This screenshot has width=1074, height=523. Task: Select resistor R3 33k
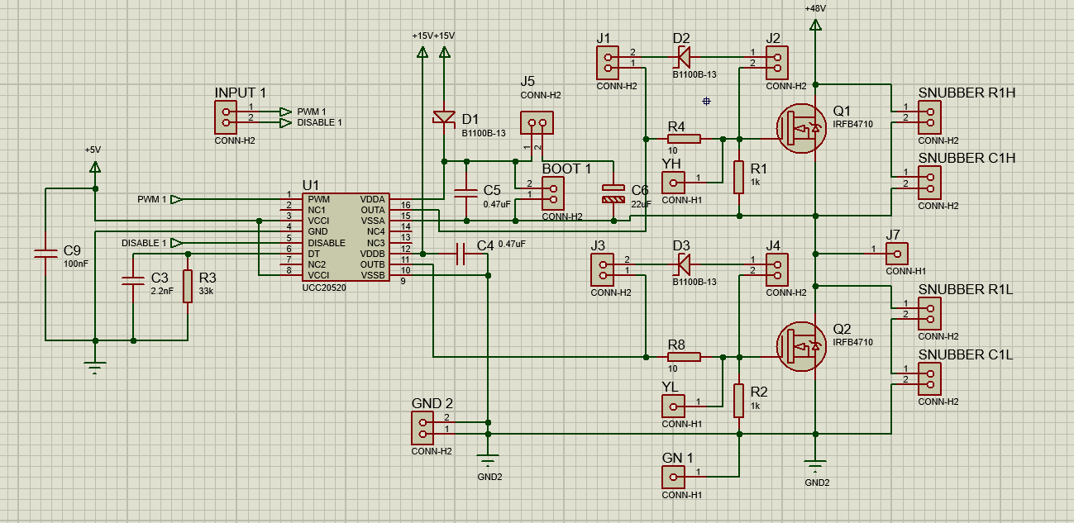coord(188,286)
